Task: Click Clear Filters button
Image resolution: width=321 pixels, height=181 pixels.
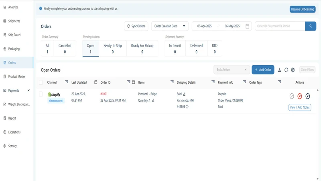Action: [307, 70]
